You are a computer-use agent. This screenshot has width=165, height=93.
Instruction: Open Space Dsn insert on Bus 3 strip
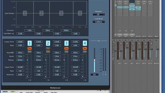click(x=120, y=7)
